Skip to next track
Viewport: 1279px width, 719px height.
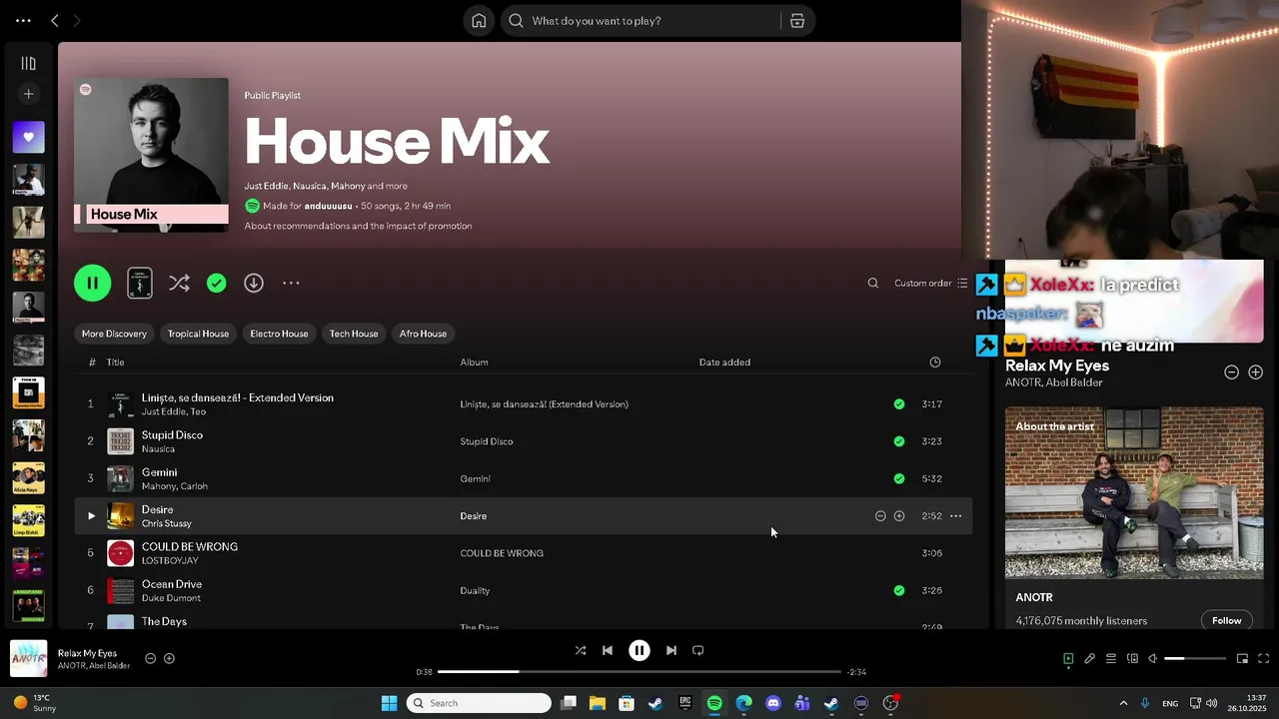[x=671, y=650]
